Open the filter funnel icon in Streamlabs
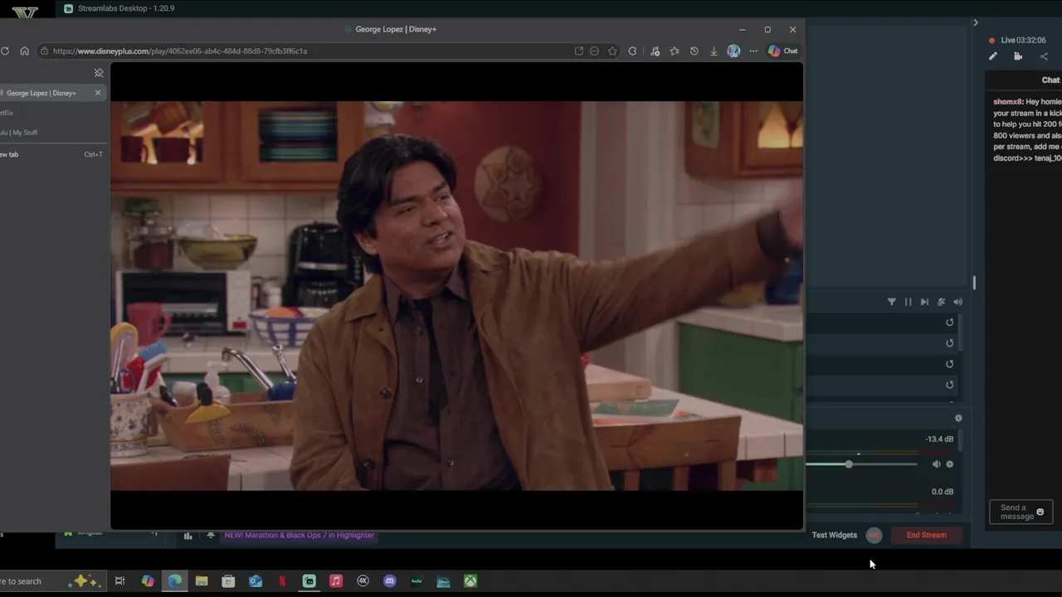Screen dimensions: 1062x597 tap(892, 302)
